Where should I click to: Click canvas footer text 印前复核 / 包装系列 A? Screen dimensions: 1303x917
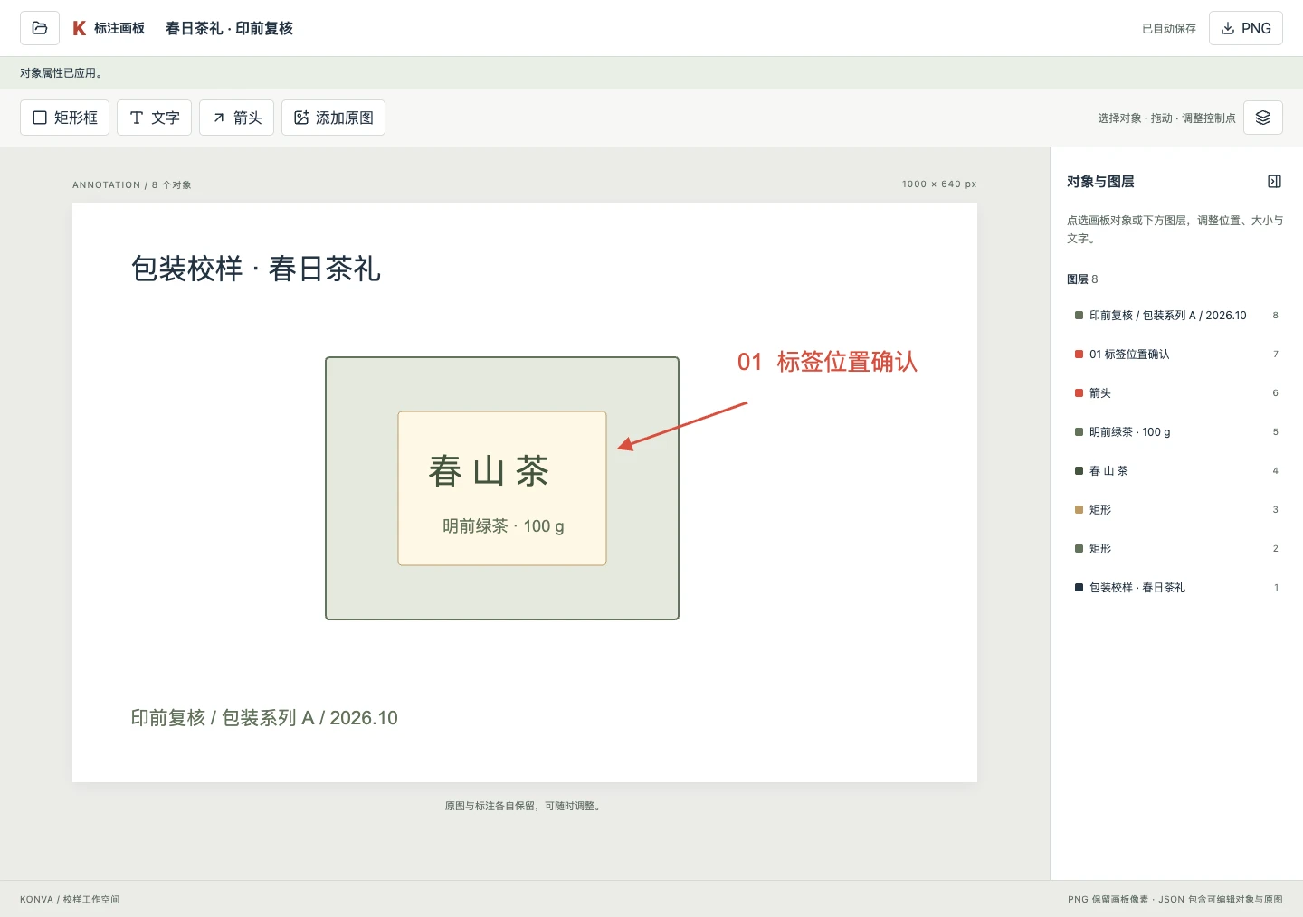[x=264, y=718]
